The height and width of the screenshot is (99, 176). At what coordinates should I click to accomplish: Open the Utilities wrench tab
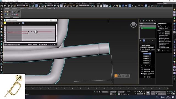[x=155, y=21]
